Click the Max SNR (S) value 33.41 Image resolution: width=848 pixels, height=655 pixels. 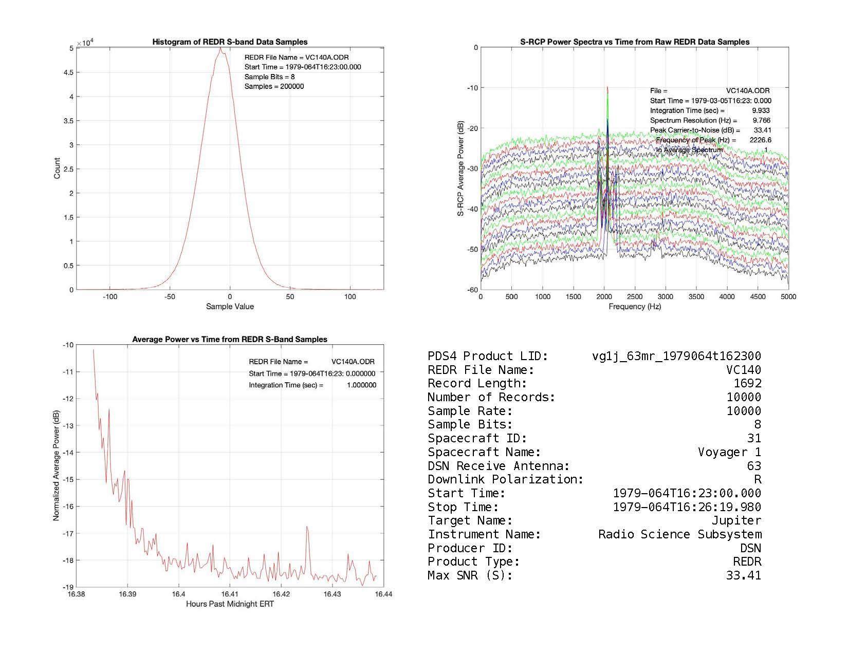(x=743, y=575)
